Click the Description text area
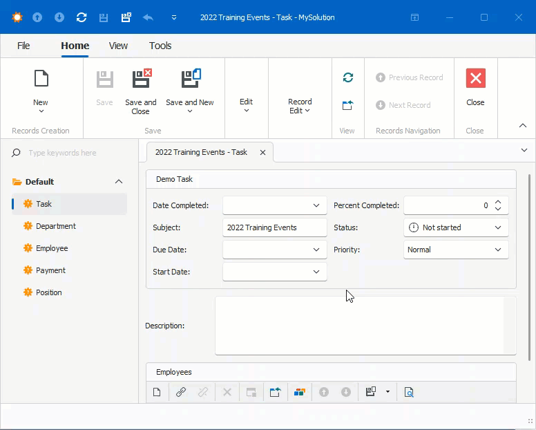The width and height of the screenshot is (536, 430). [365, 326]
